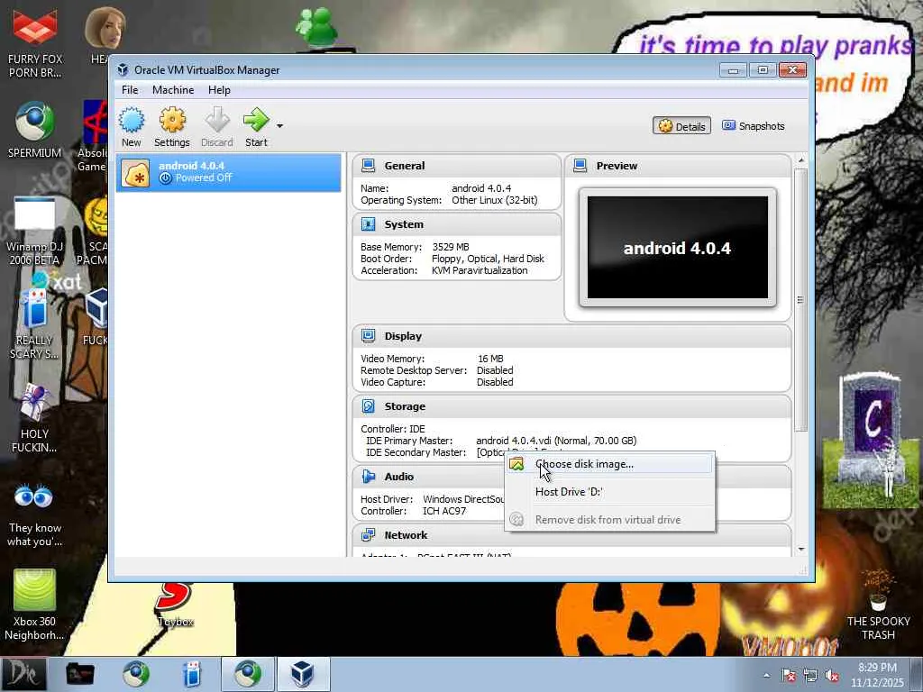Click the Die start button
The height and width of the screenshot is (692, 923).
click(23, 674)
